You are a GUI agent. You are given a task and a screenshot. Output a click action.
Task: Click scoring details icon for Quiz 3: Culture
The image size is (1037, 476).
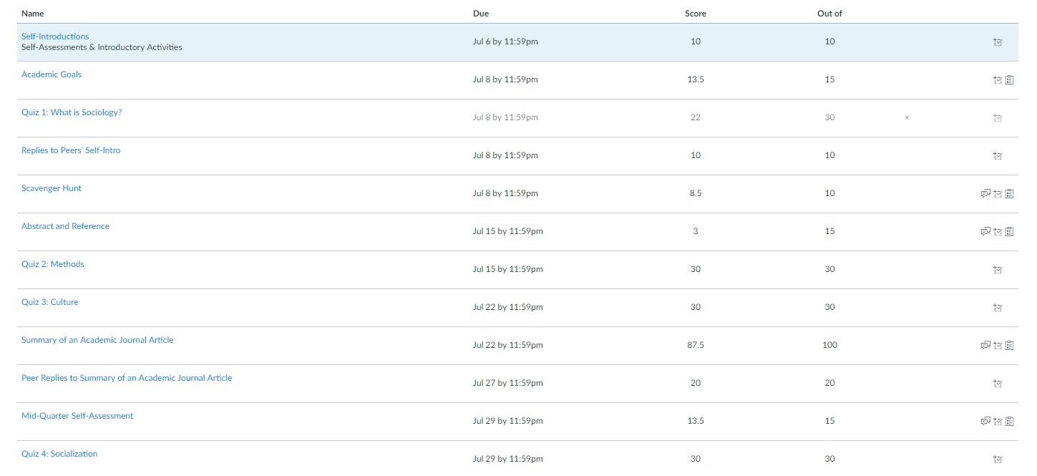(x=998, y=308)
